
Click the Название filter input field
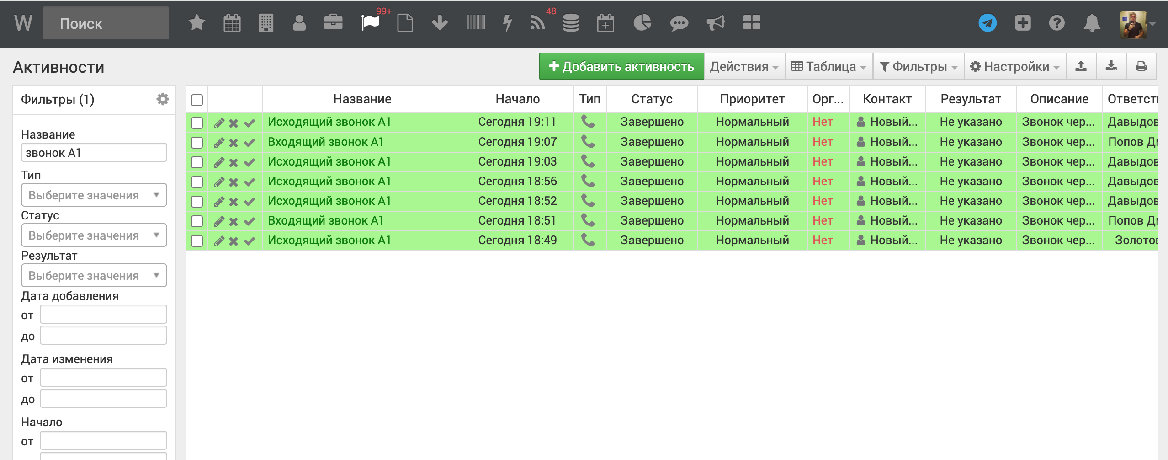(94, 153)
